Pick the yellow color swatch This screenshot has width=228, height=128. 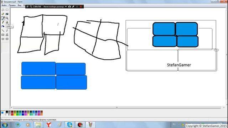click(15, 114)
